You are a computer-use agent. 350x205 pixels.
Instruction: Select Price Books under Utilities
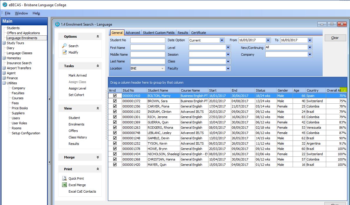click(x=20, y=108)
